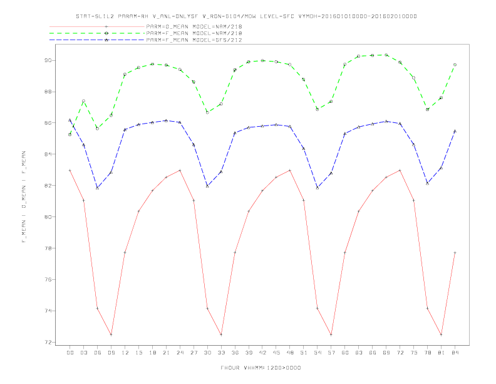Image resolution: width=496 pixels, height=384 pixels.
Task: Click green dashed line data point at hour 69
Action: tap(386, 55)
